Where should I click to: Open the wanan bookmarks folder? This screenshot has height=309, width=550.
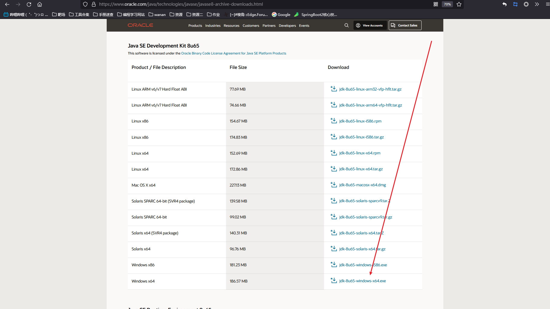[157, 14]
